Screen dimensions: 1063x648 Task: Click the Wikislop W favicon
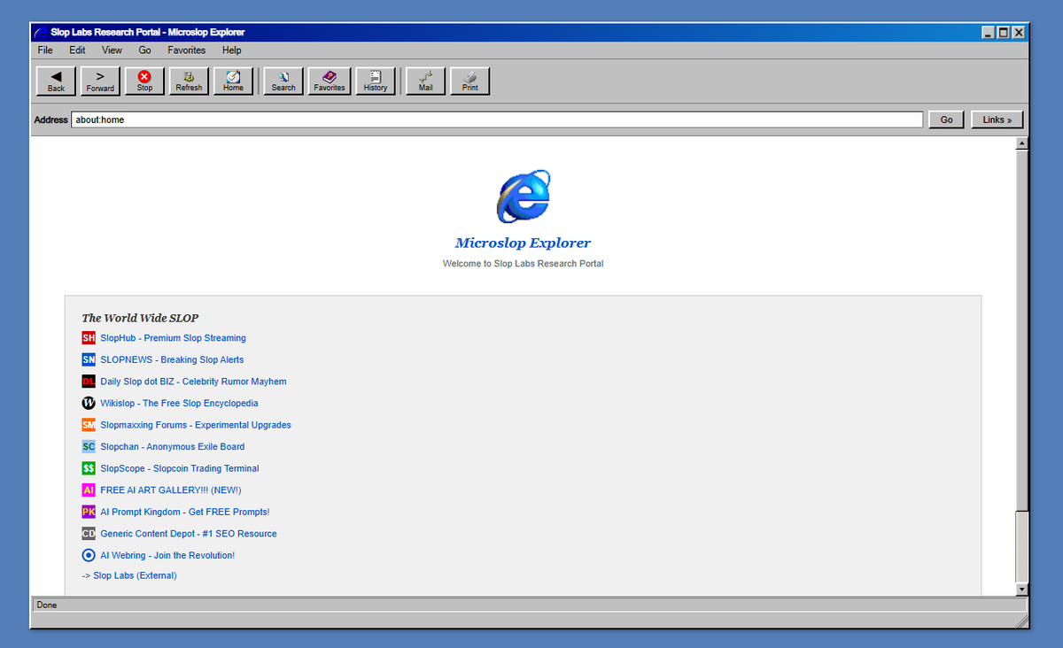point(89,403)
